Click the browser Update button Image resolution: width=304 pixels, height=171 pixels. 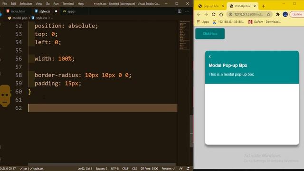[297, 14]
